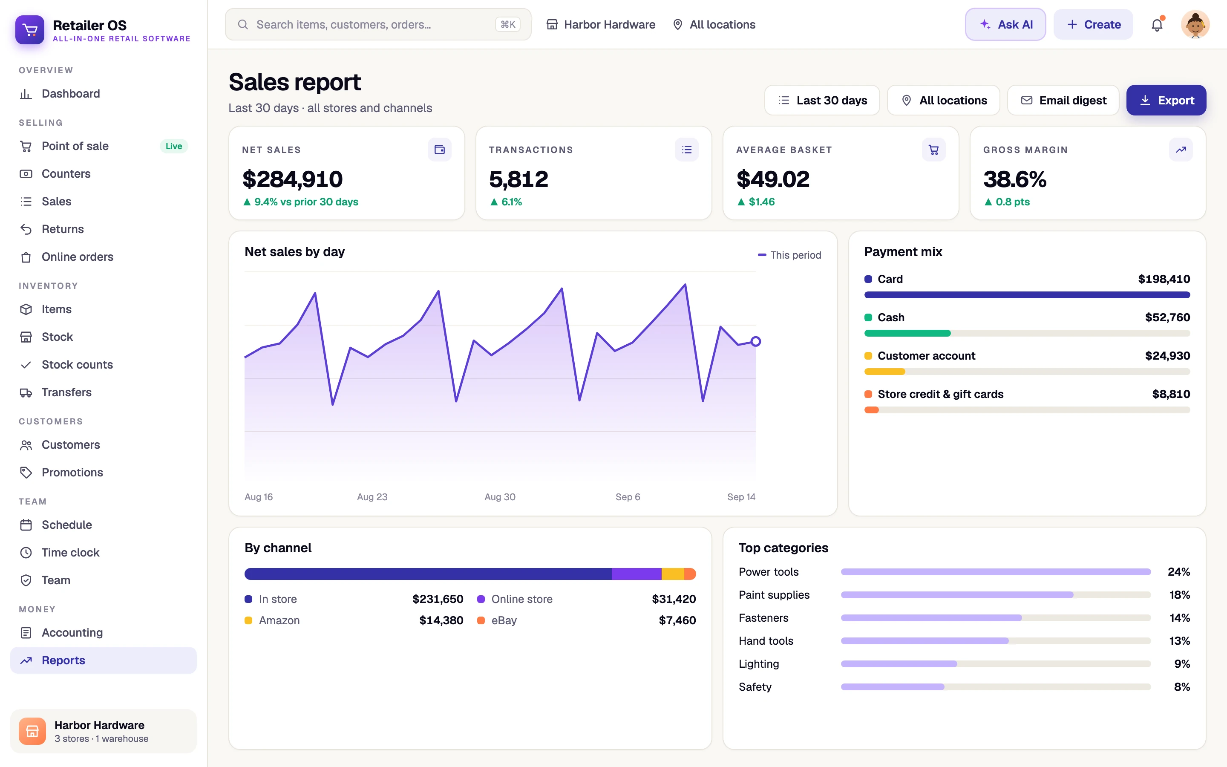Go to Promotions in the sidebar
Viewport: 1227px width, 767px height.
[104, 473]
